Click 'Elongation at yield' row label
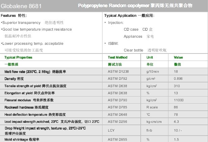Viewport: 208px width, 142px height. point(29,93)
